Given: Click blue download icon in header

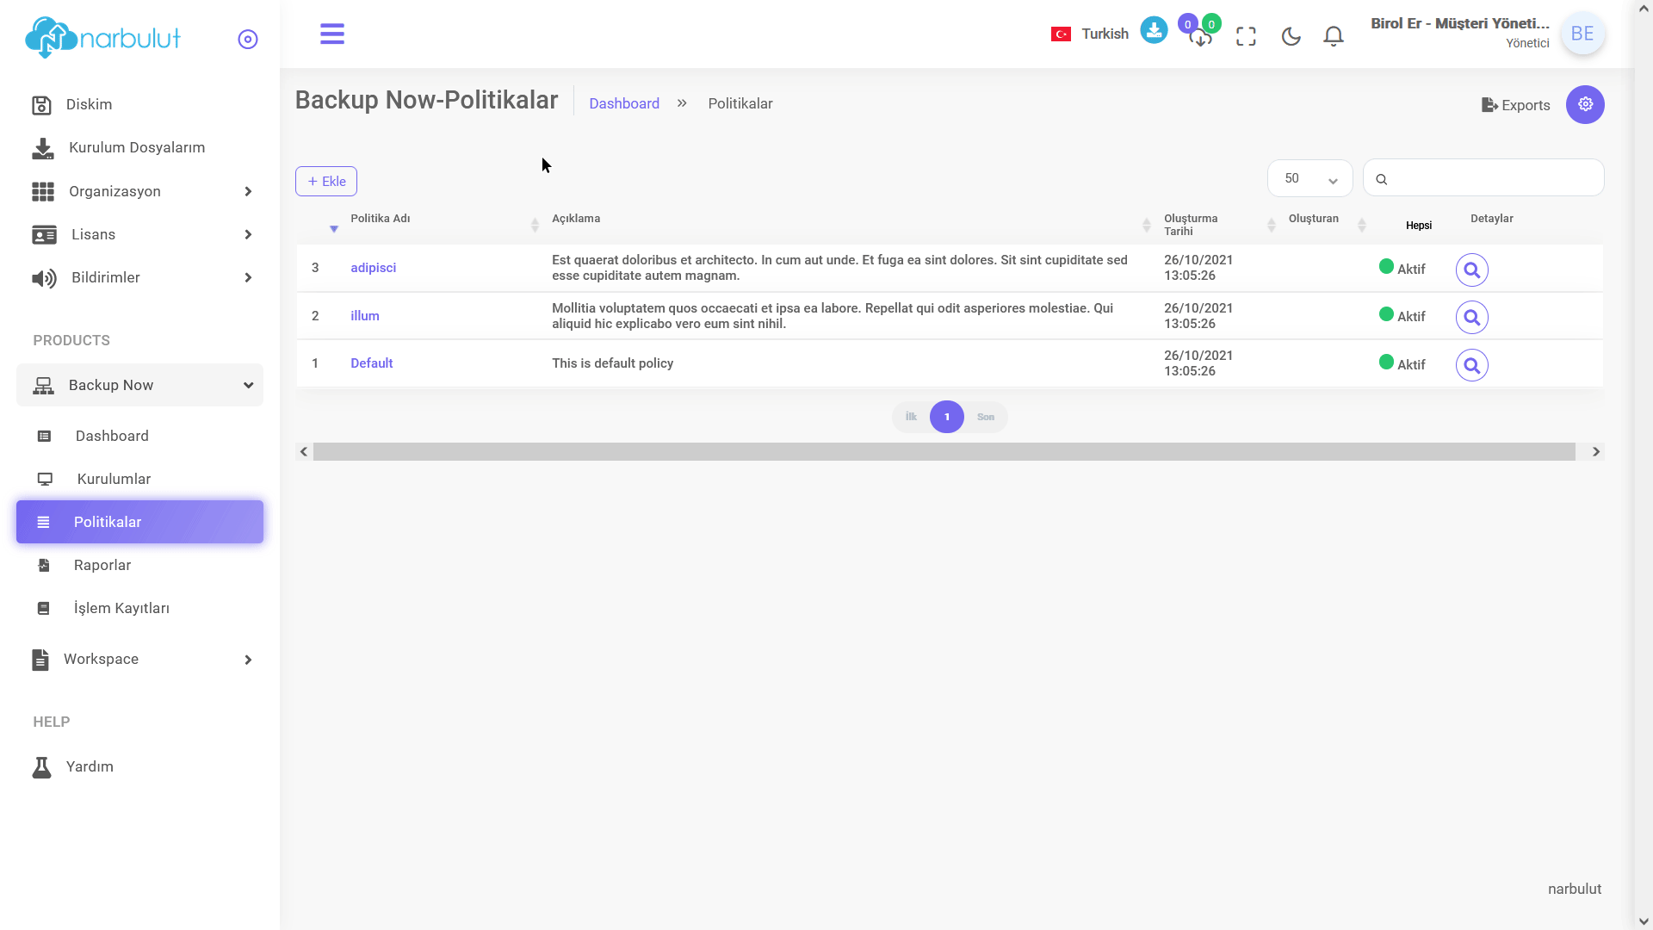Looking at the screenshot, I should coord(1154,30).
